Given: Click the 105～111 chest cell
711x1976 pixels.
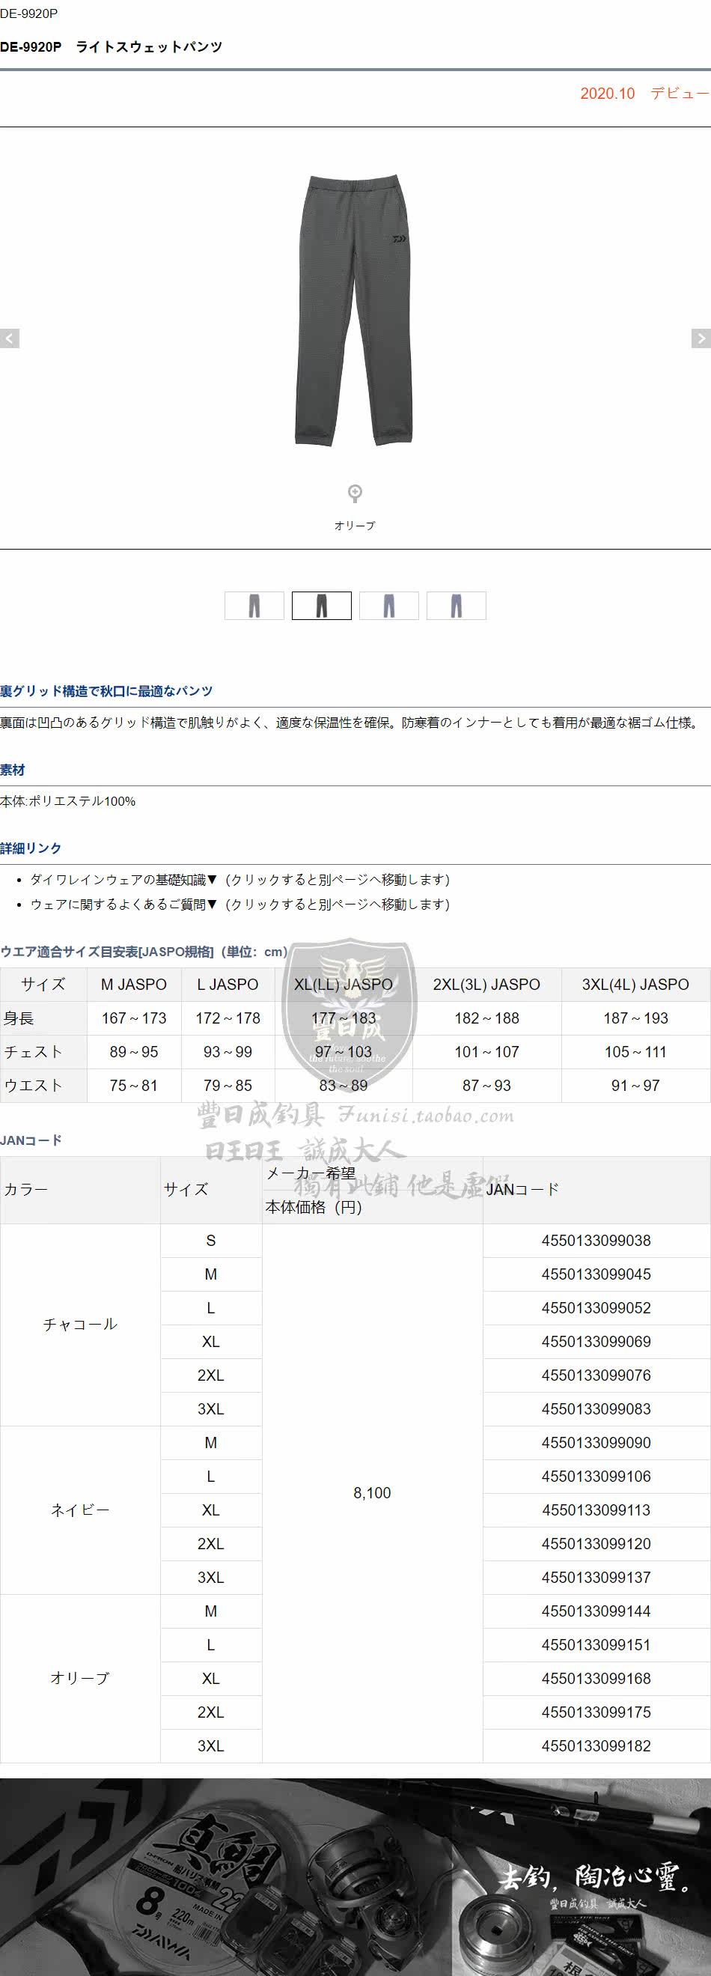Looking at the screenshot, I should [x=636, y=1053].
